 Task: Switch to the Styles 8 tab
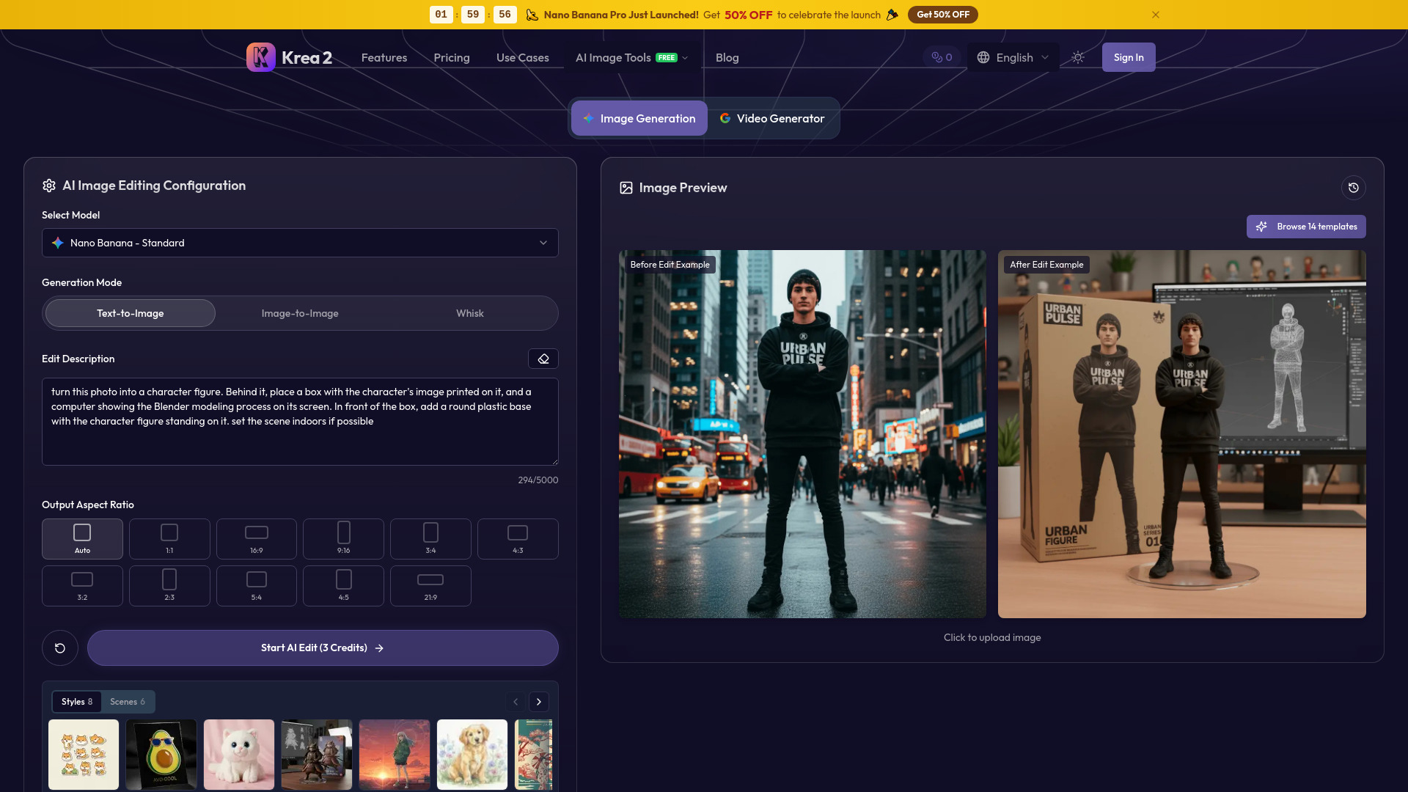[77, 702]
